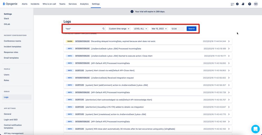
Task: Open the help question mark icon
Action: [249, 4]
